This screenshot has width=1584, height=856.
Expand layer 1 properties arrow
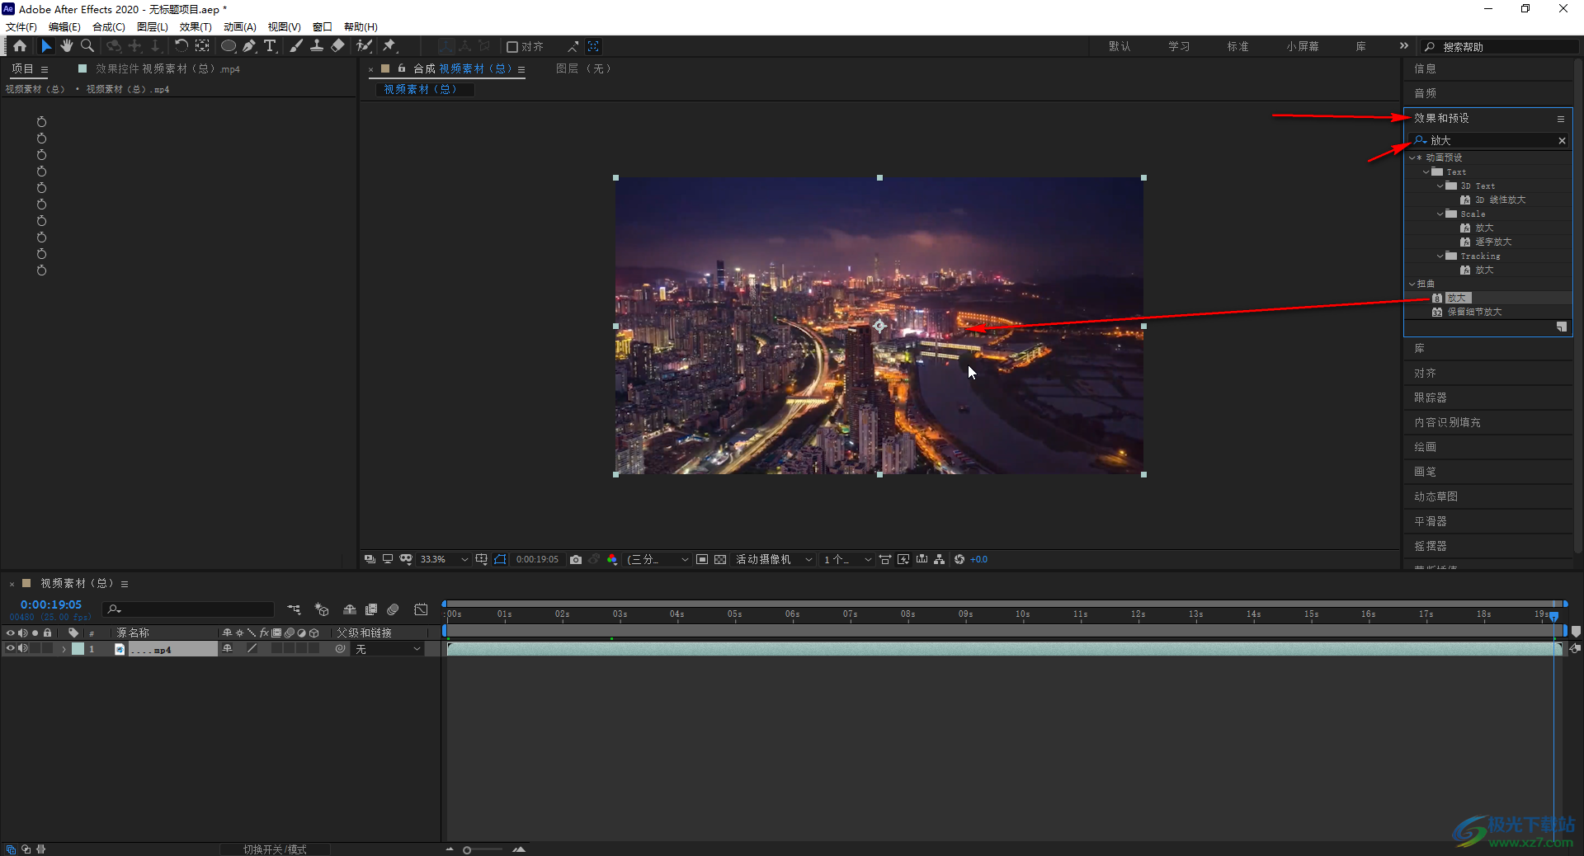coord(64,650)
